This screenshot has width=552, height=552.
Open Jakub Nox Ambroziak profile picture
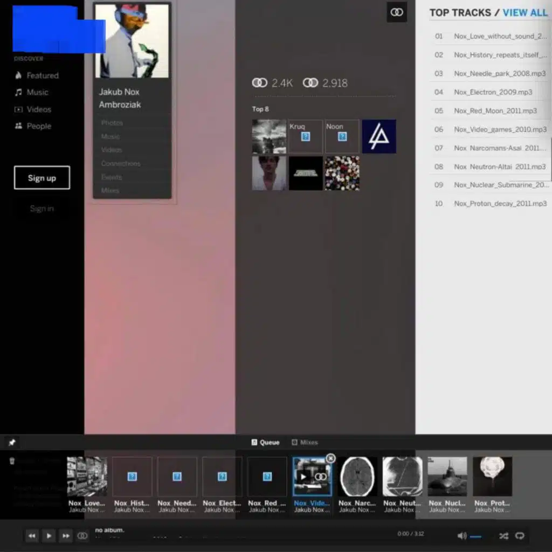tap(132, 41)
